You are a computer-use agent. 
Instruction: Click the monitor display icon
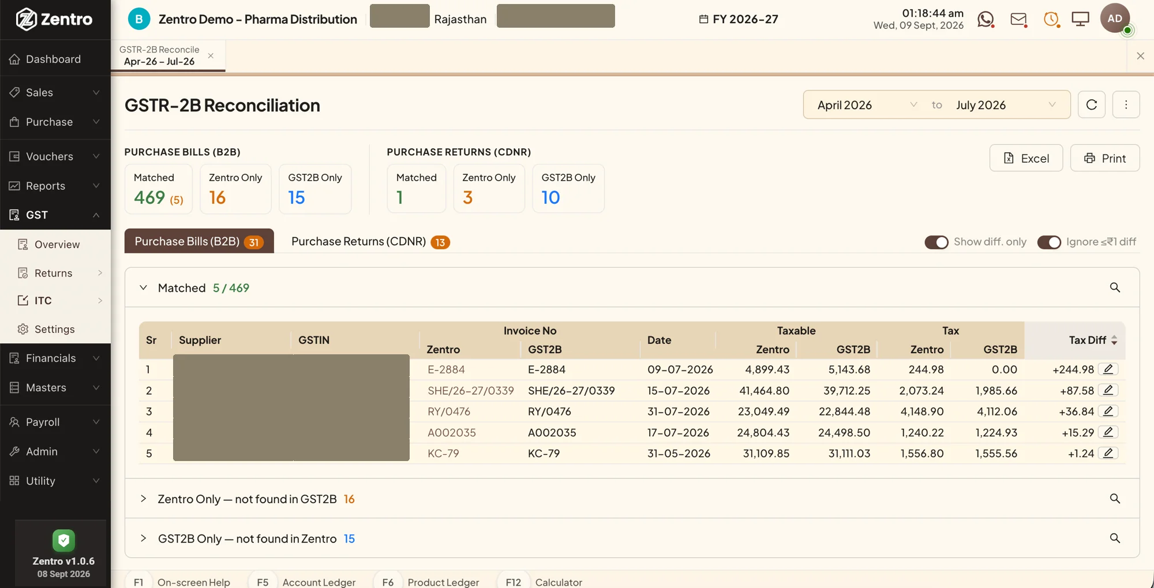(1080, 19)
